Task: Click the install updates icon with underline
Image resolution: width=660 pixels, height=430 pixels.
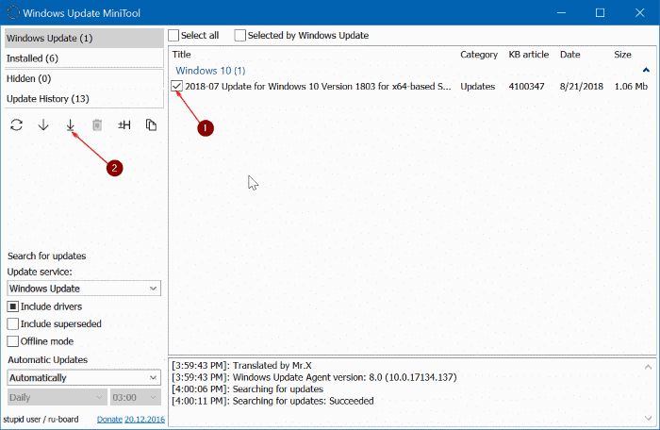Action: (x=71, y=125)
